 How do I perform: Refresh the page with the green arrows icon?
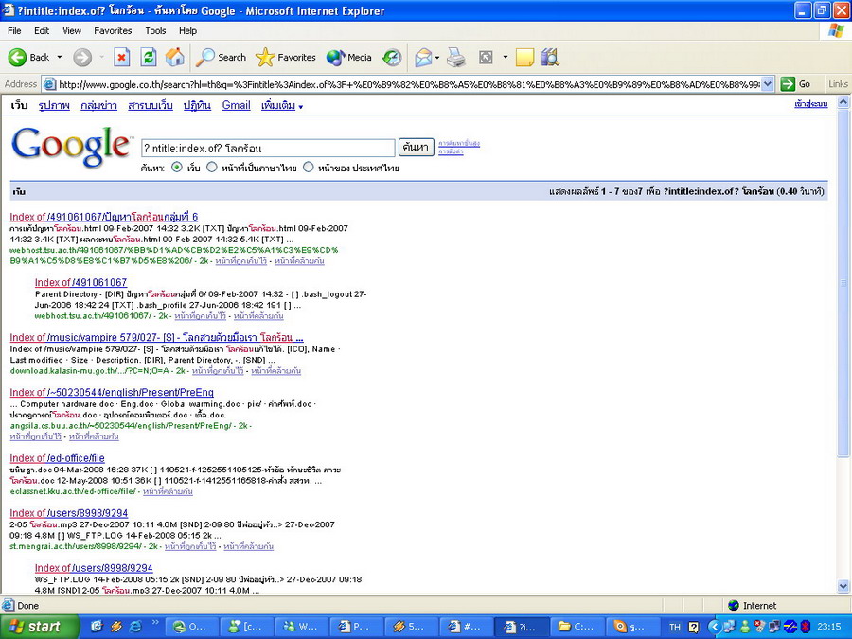click(149, 57)
